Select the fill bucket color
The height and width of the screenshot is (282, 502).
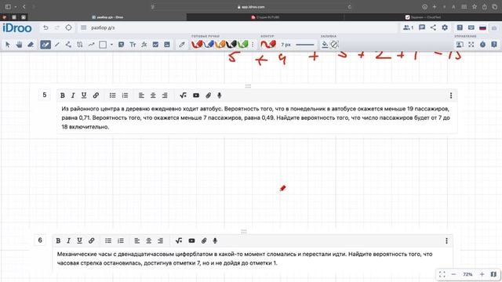tap(325, 45)
